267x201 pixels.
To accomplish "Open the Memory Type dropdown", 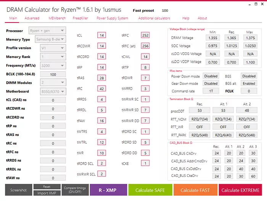I will click(x=50, y=39).
